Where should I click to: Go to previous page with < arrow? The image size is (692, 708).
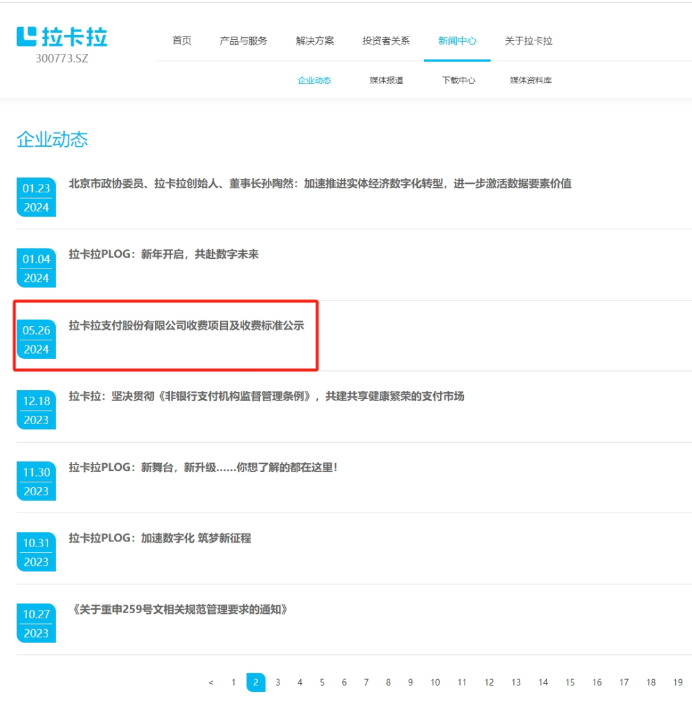tap(211, 682)
